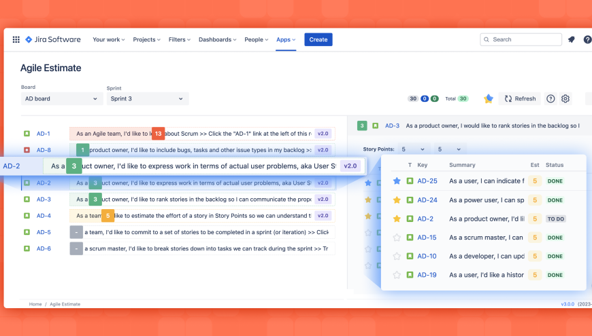Viewport: 592px width, 336px height.
Task: Click the Jira Software logo
Action: 53,39
